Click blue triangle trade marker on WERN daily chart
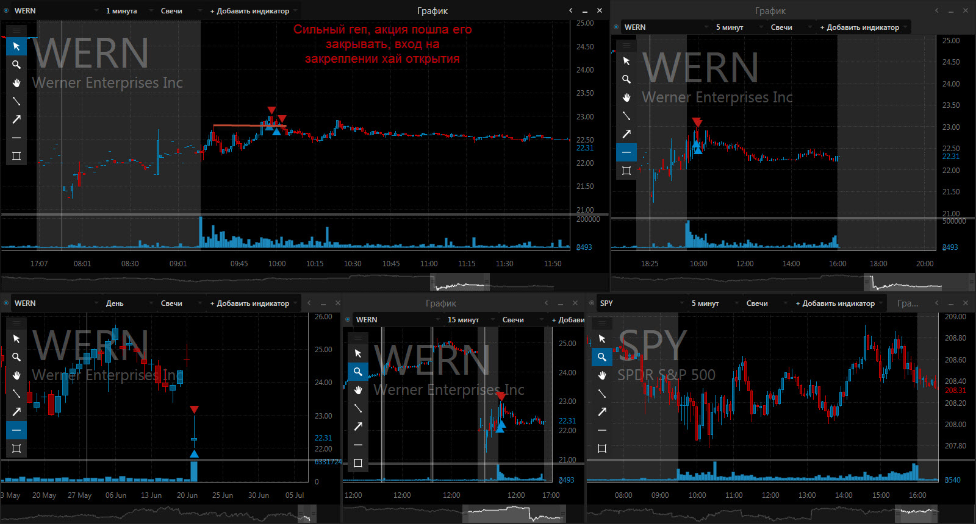Screen dimensions: 976x524 (194, 453)
